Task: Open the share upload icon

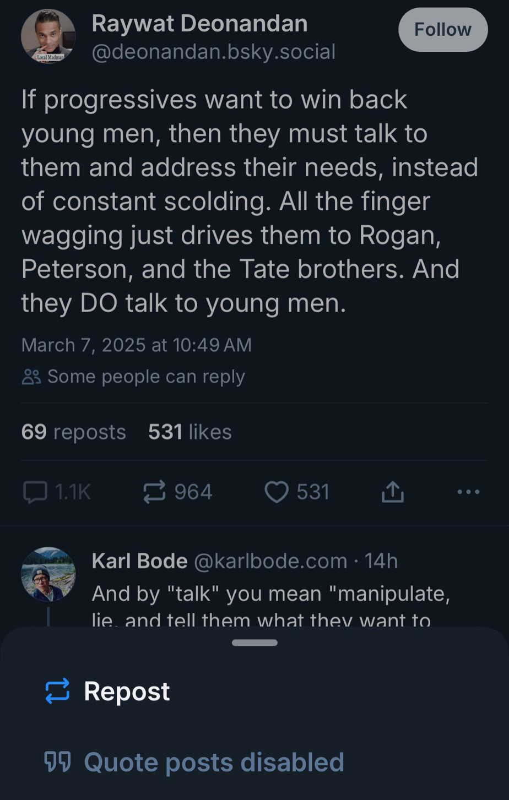Action: coord(393,492)
